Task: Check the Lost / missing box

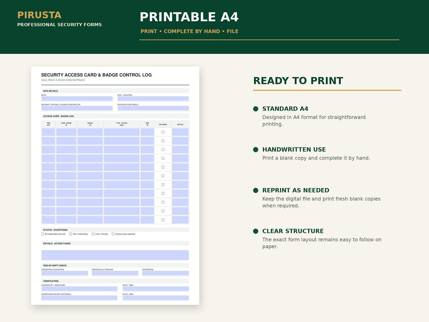Action: pos(93,234)
